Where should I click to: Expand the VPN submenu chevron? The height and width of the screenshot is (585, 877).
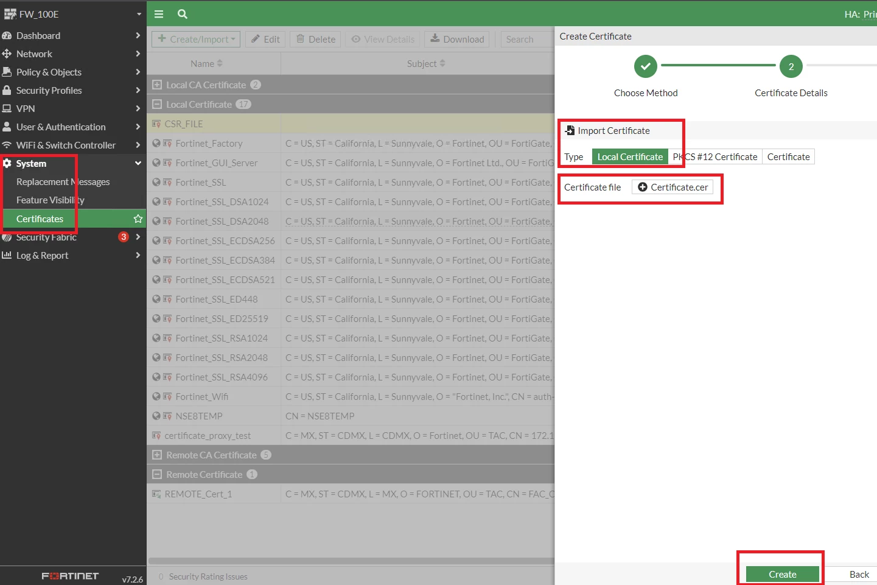[x=138, y=108]
